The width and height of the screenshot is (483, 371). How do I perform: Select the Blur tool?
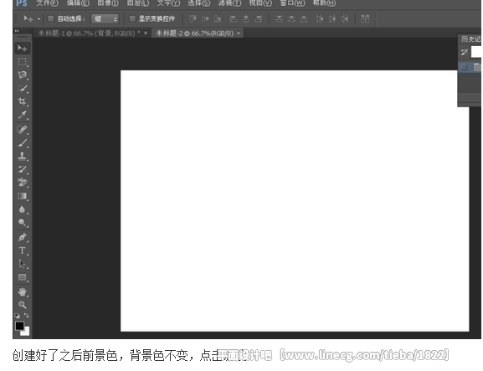coord(22,209)
